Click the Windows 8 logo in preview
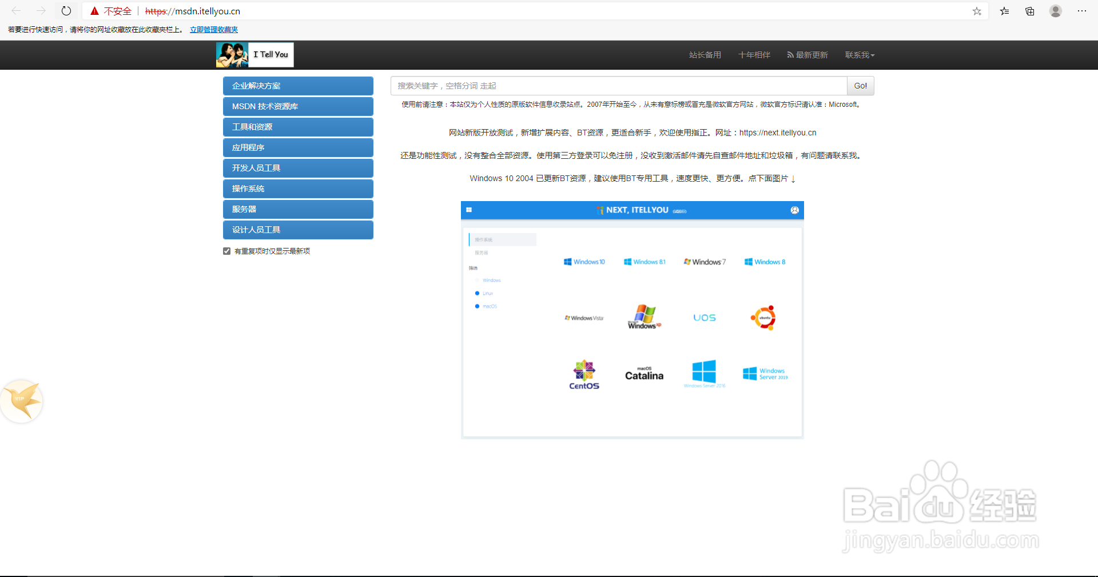Image resolution: width=1098 pixels, height=577 pixels. 765,262
